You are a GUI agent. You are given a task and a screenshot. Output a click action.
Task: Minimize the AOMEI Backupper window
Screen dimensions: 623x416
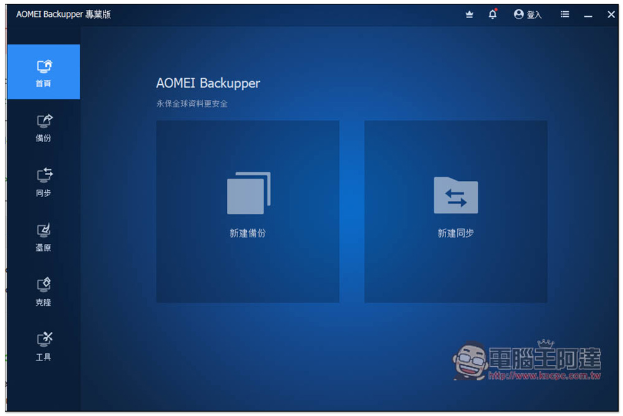click(588, 15)
